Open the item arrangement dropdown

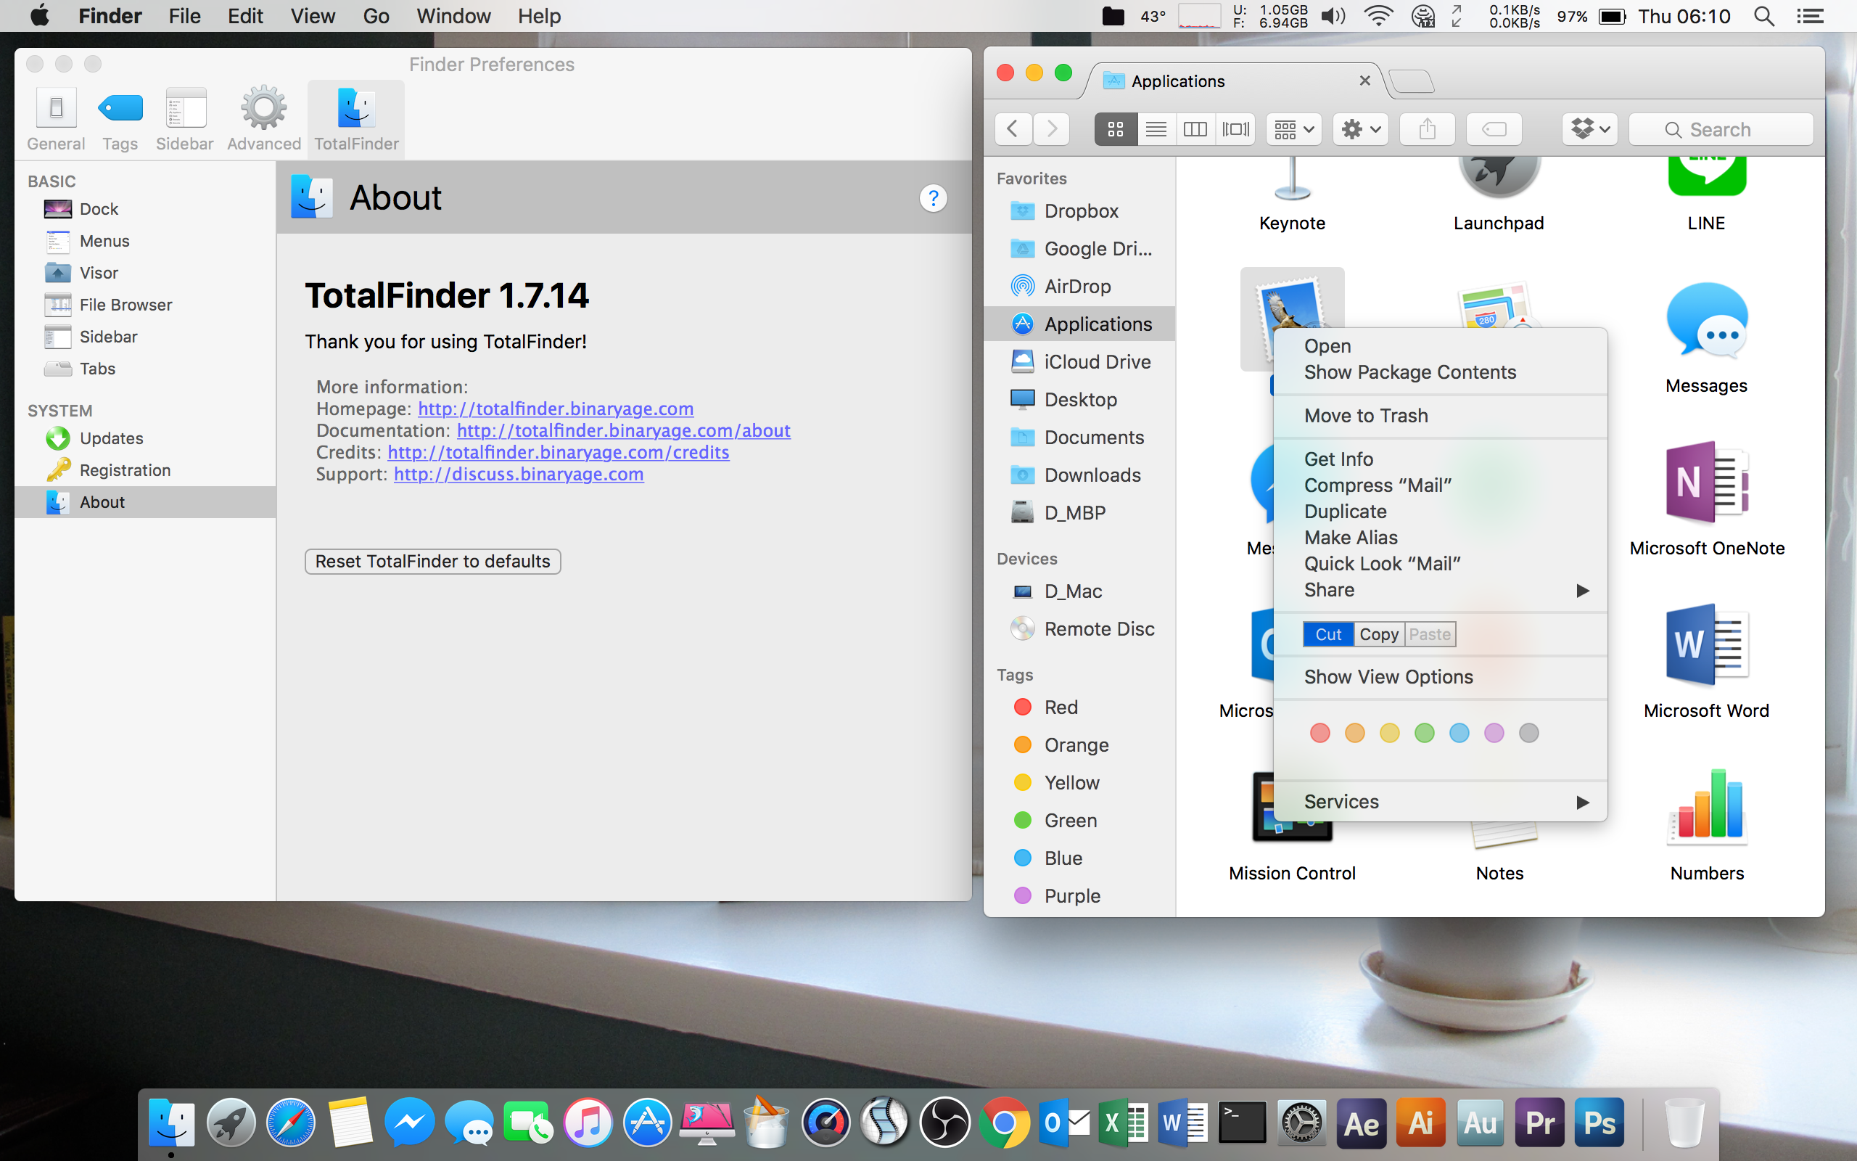[x=1294, y=129]
